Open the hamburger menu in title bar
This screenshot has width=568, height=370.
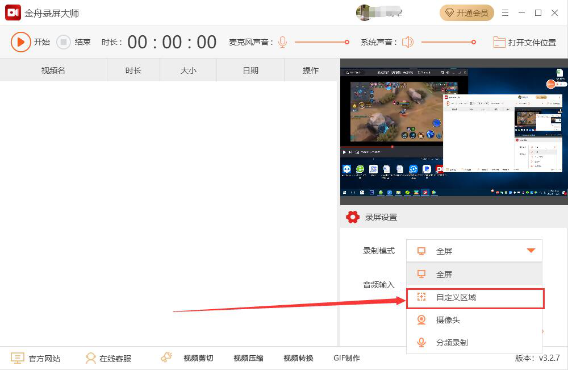coord(505,13)
